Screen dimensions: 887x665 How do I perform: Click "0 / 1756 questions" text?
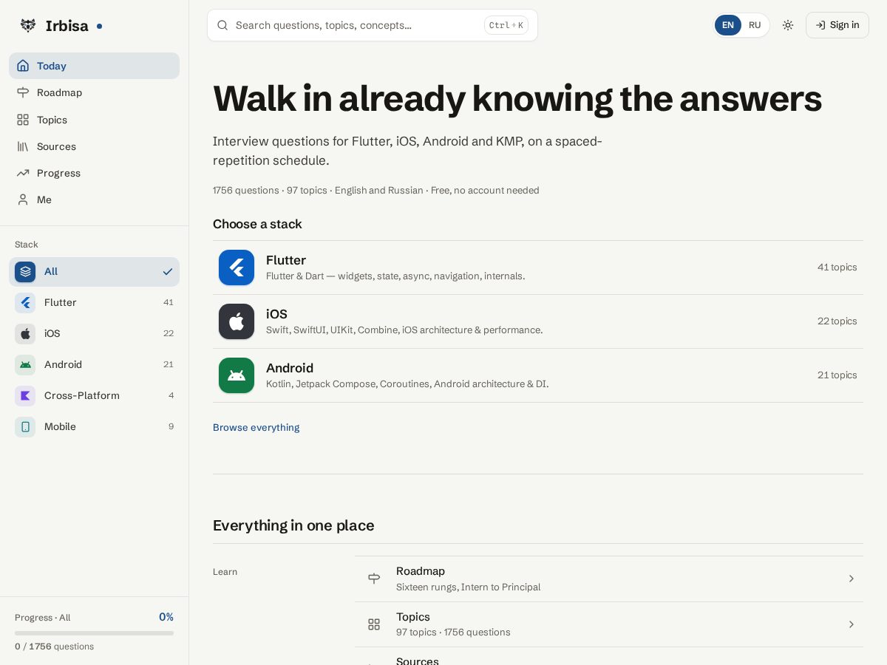(x=54, y=647)
